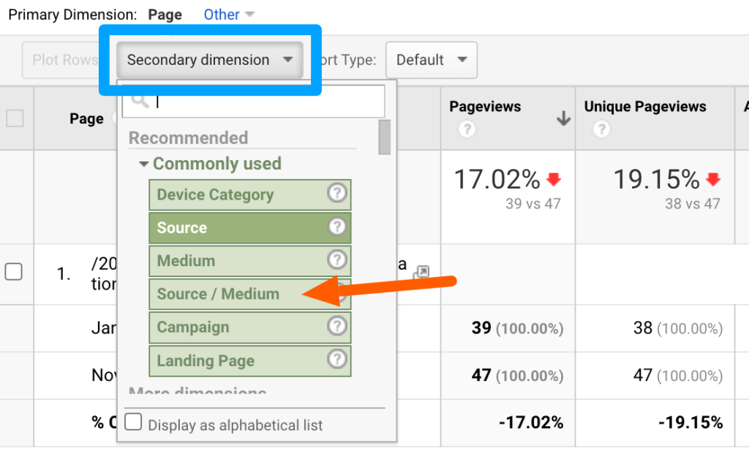749x454 pixels.
Task: Select Device Category dimension
Action: [250, 194]
